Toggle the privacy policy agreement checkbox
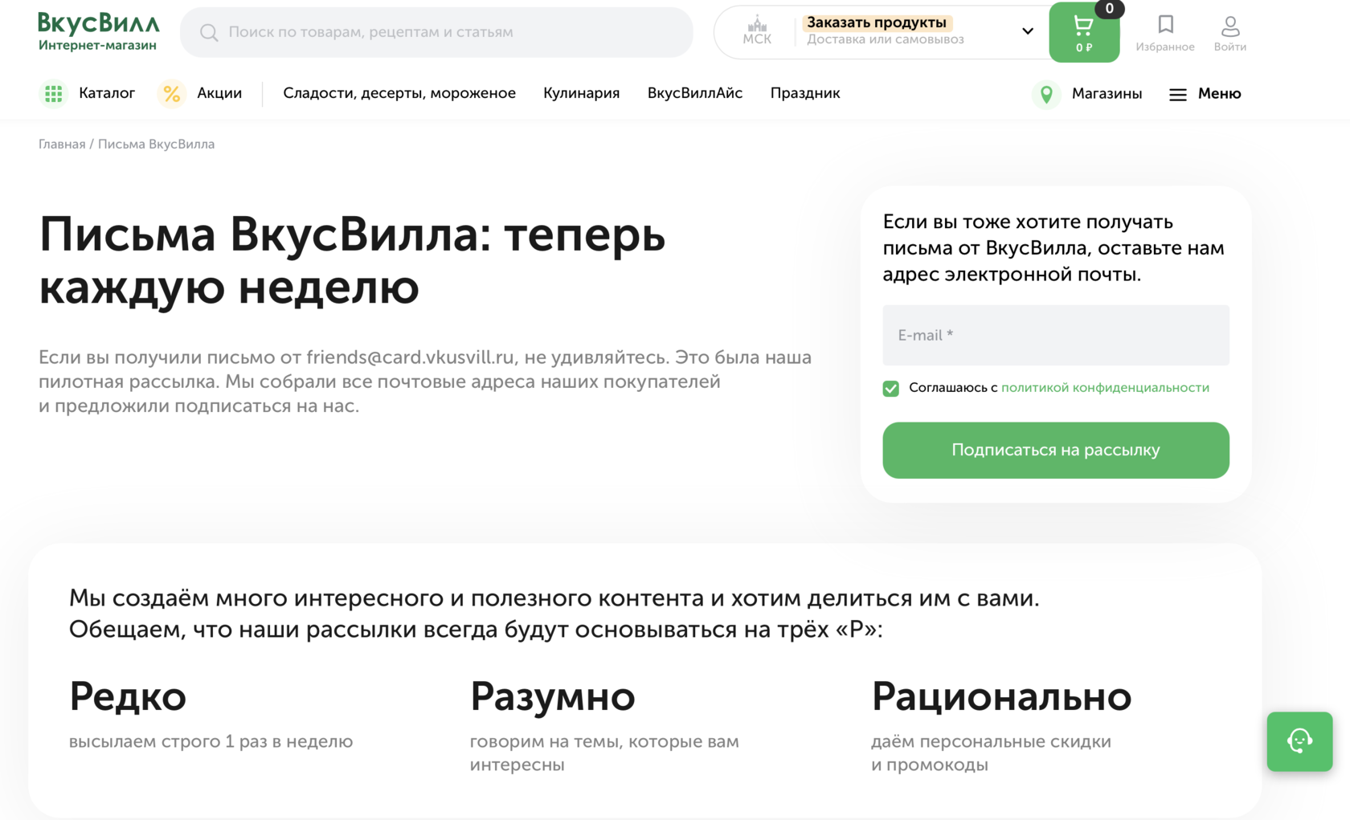1350x820 pixels. [x=890, y=389]
